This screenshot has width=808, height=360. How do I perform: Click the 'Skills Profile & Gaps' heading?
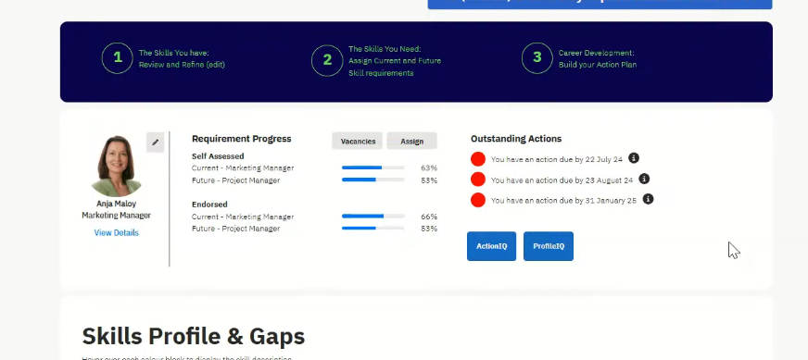click(x=194, y=336)
